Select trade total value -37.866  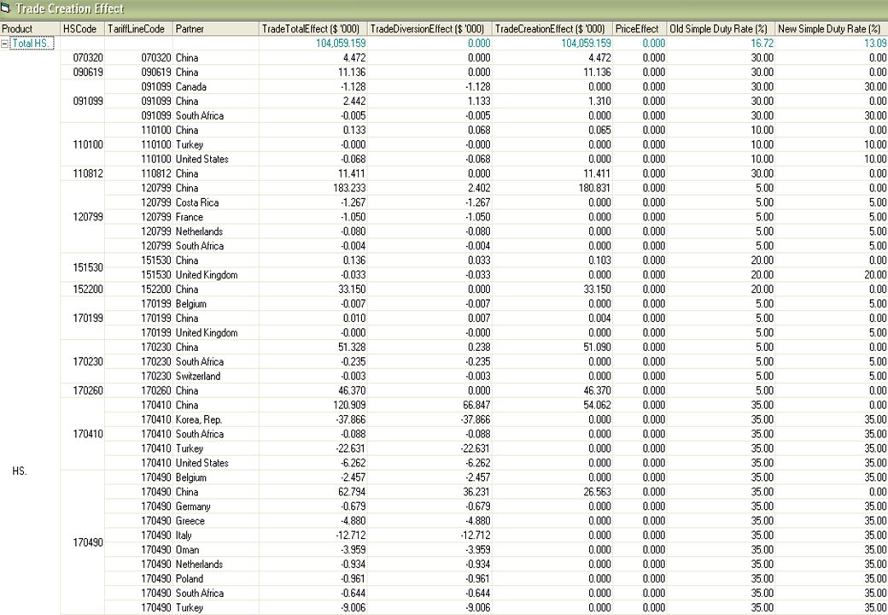click(x=350, y=419)
